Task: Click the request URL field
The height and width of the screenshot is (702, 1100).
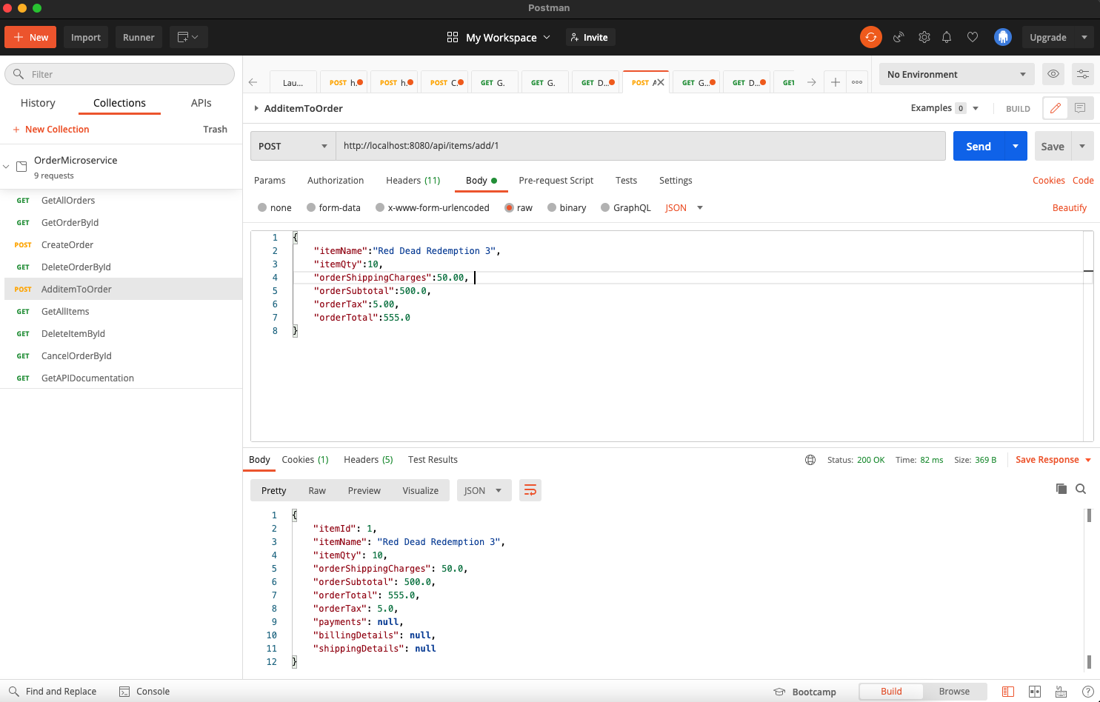Action: click(x=641, y=146)
